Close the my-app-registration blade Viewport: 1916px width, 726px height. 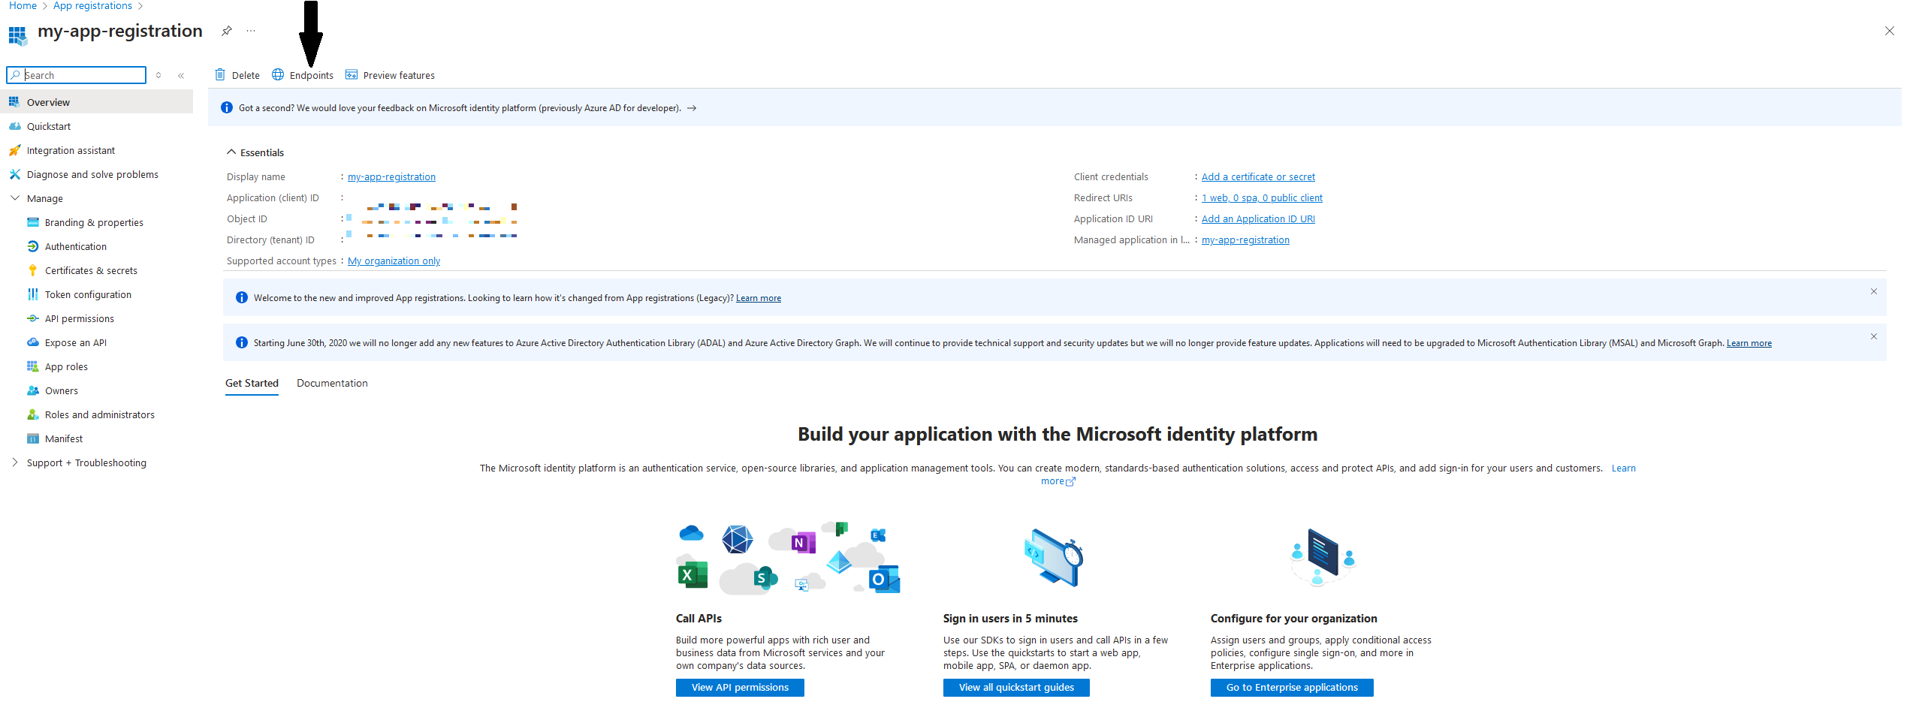[x=1890, y=31]
